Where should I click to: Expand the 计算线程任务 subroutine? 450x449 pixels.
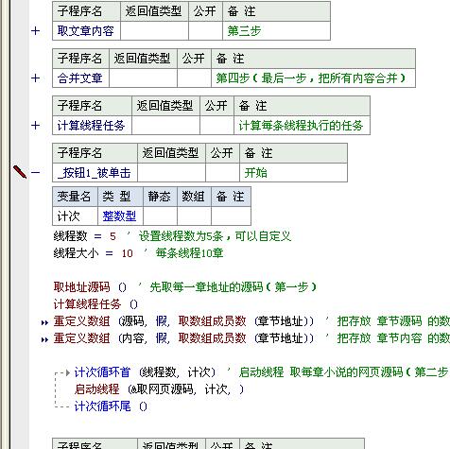tap(35, 126)
